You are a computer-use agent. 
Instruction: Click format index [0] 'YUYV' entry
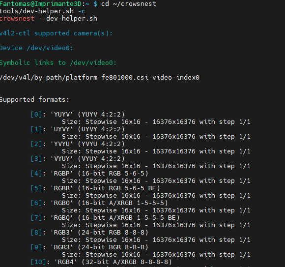(x=78, y=115)
